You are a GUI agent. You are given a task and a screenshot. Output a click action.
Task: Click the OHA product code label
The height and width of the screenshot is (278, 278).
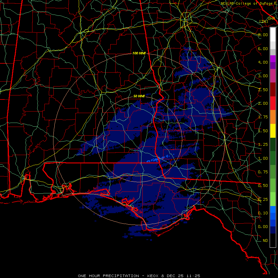(x=272, y=18)
